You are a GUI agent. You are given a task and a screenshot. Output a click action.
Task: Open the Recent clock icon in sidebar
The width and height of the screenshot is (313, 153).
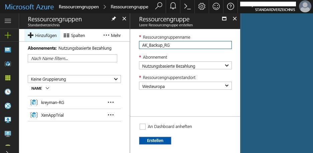(8, 92)
